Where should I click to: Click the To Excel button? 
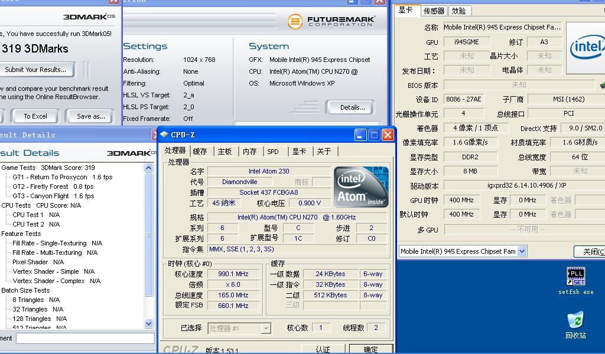pos(35,116)
